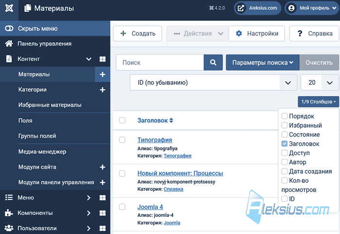Open Панель управления home icon
The width and height of the screenshot is (340, 234).
coord(9,44)
